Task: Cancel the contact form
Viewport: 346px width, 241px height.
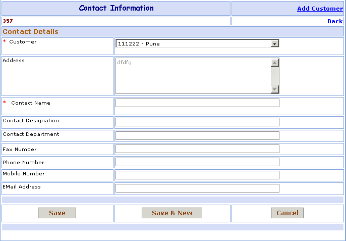Action: (x=287, y=213)
